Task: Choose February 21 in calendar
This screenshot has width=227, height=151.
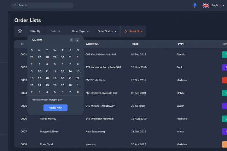Action: point(70,78)
